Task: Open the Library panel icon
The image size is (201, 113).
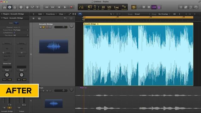Action: pyautogui.click(x=4, y=7)
